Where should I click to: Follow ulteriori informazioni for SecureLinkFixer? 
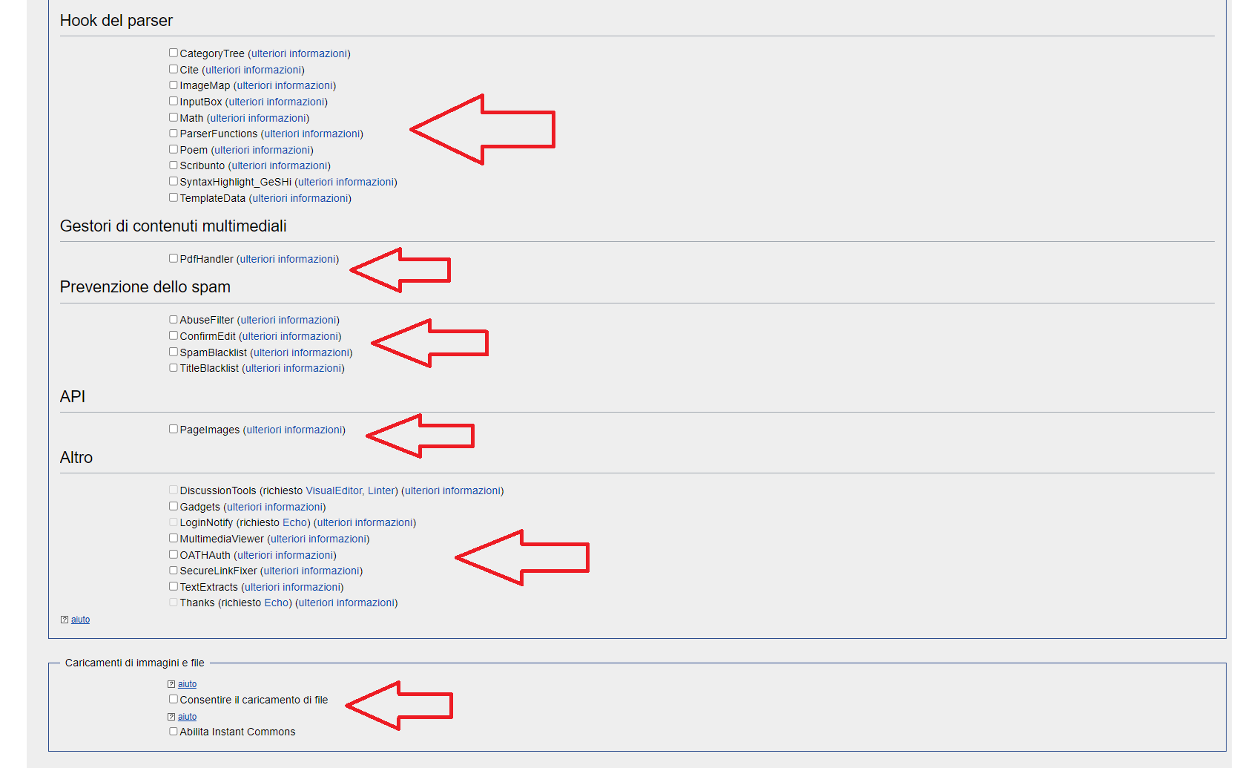point(311,571)
